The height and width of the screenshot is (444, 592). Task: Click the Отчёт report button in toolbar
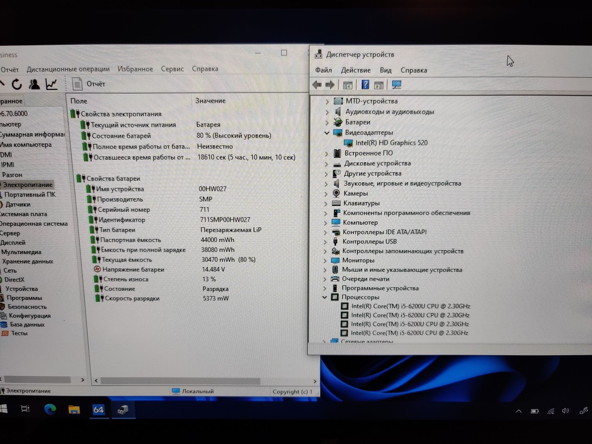pyautogui.click(x=89, y=84)
